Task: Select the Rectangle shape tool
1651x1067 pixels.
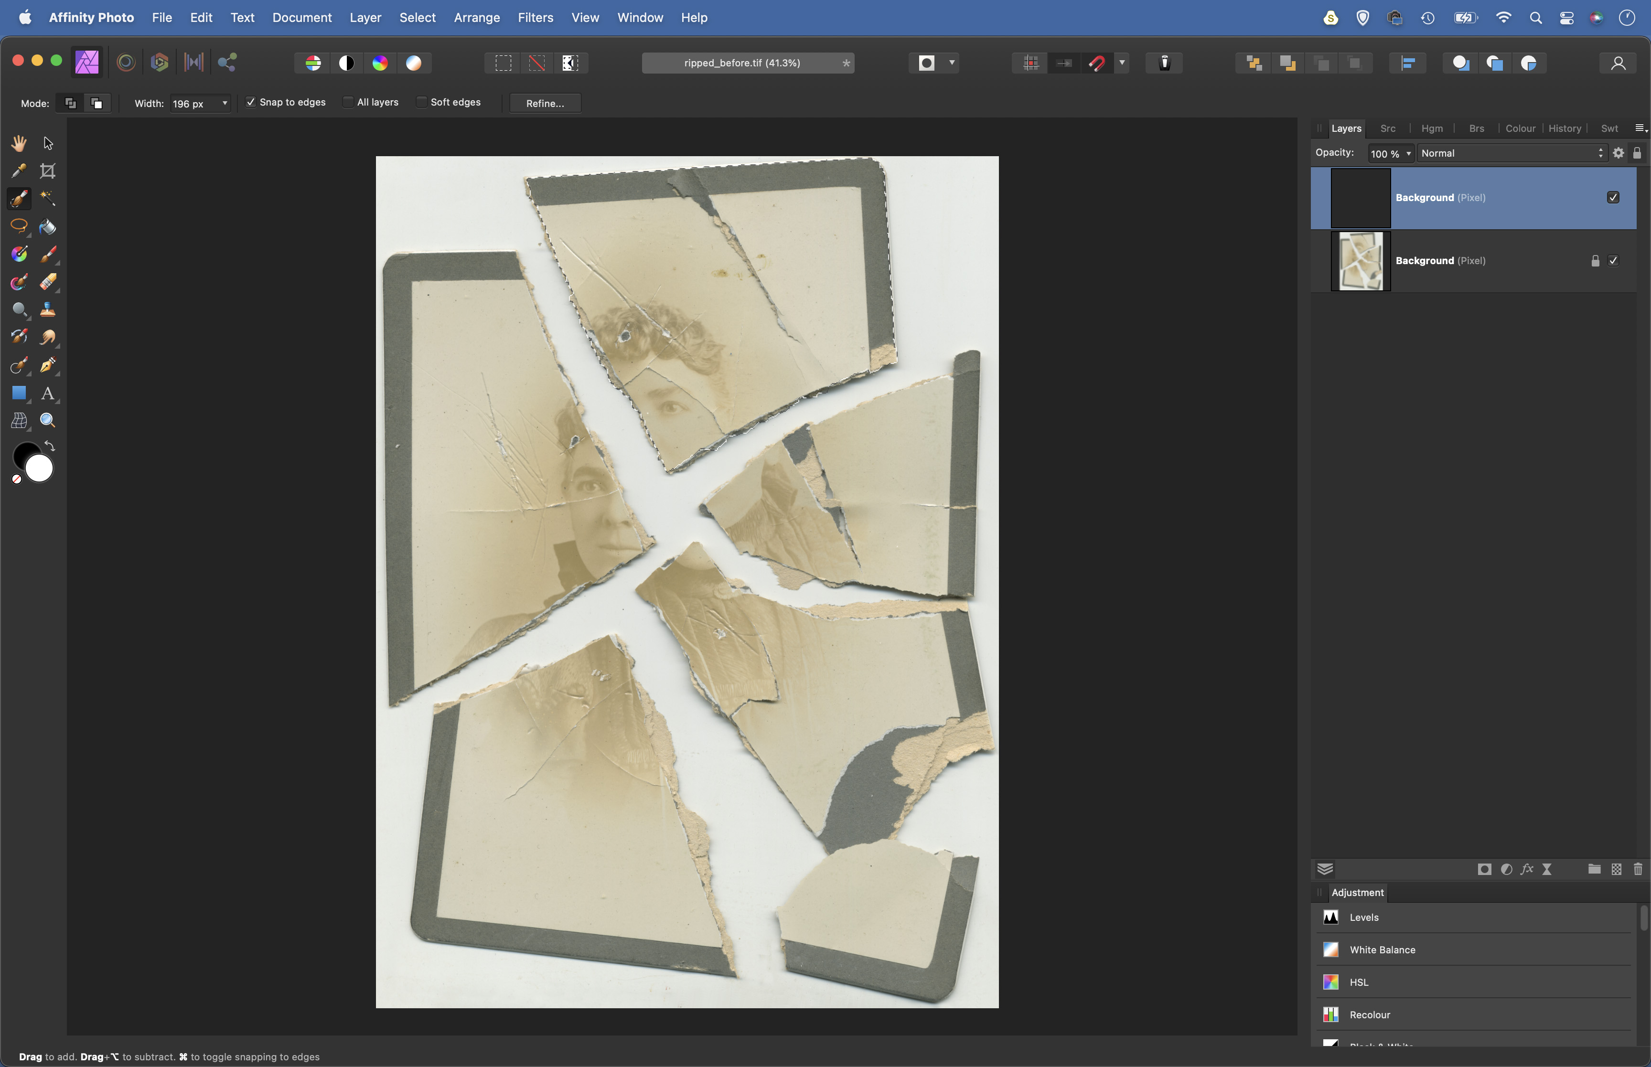Action: 19,393
